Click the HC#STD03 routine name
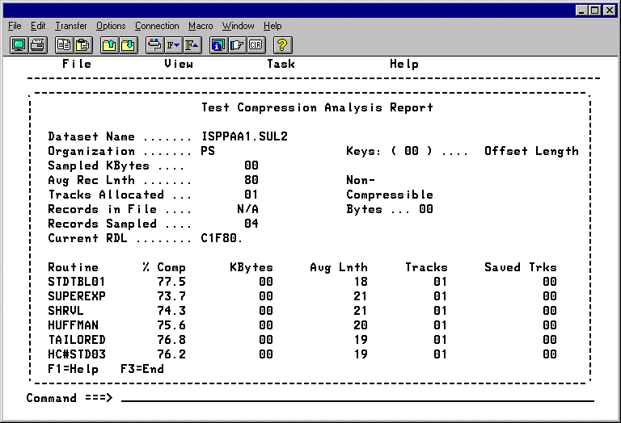The height and width of the screenshot is (423, 621). coord(77,354)
